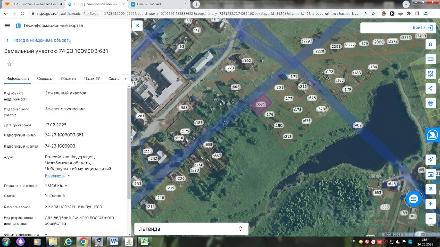Navigate back in the browser
This screenshot has height=247, width=440.
(x=6, y=14)
